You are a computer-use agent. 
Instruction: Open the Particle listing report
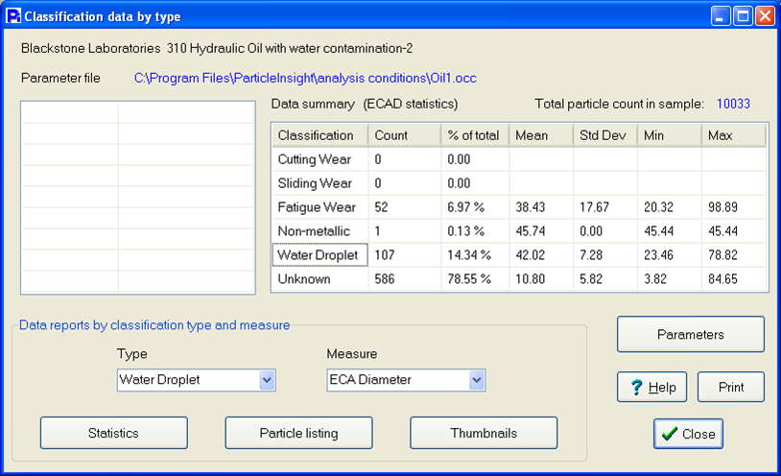click(x=298, y=433)
